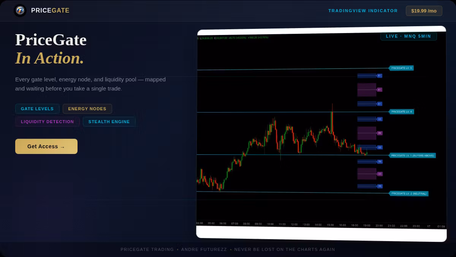
Task: Click the 20:00 time label on chart axis
Action: [x=379, y=225]
